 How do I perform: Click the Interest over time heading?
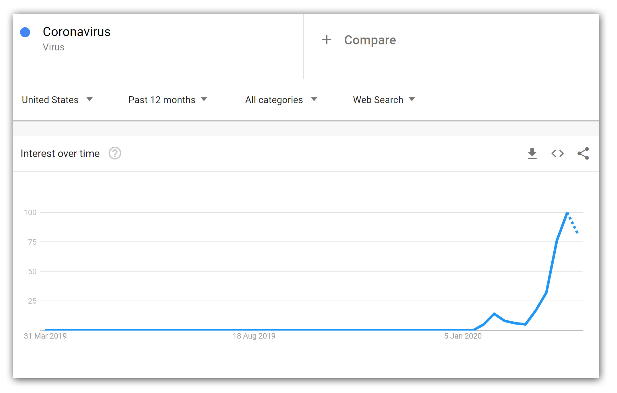click(x=60, y=154)
